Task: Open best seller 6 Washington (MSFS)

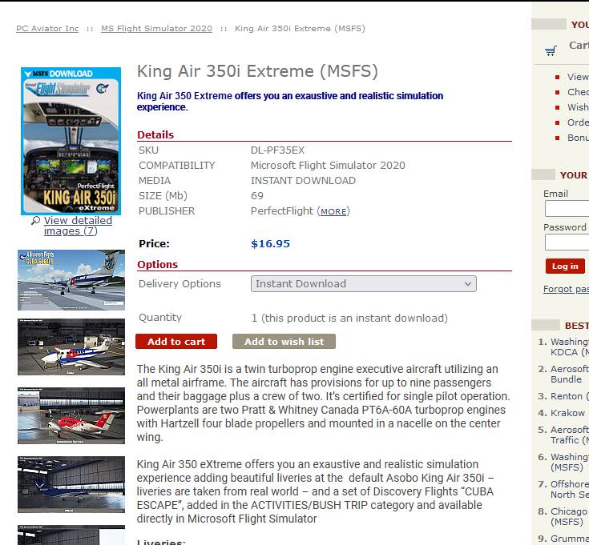Action: [x=570, y=462]
